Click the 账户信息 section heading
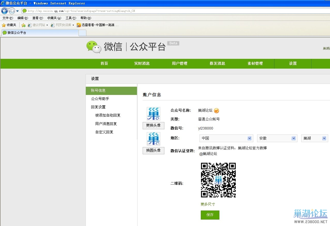The width and height of the screenshot is (330, 226). pos(152,95)
